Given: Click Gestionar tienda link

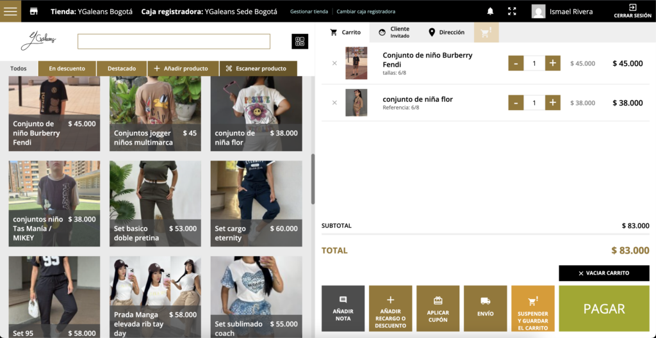Looking at the screenshot, I should click(x=309, y=12).
